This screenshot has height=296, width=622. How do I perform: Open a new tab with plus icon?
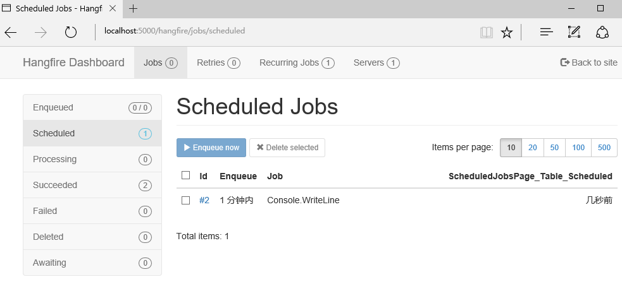point(134,9)
